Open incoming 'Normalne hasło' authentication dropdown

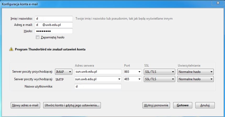195,72
